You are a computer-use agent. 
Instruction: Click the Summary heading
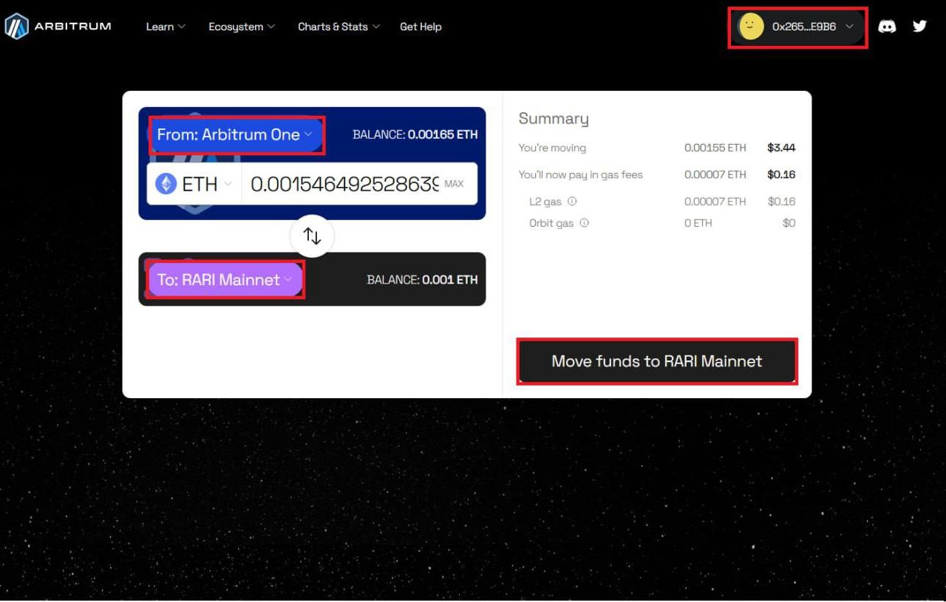[554, 119]
